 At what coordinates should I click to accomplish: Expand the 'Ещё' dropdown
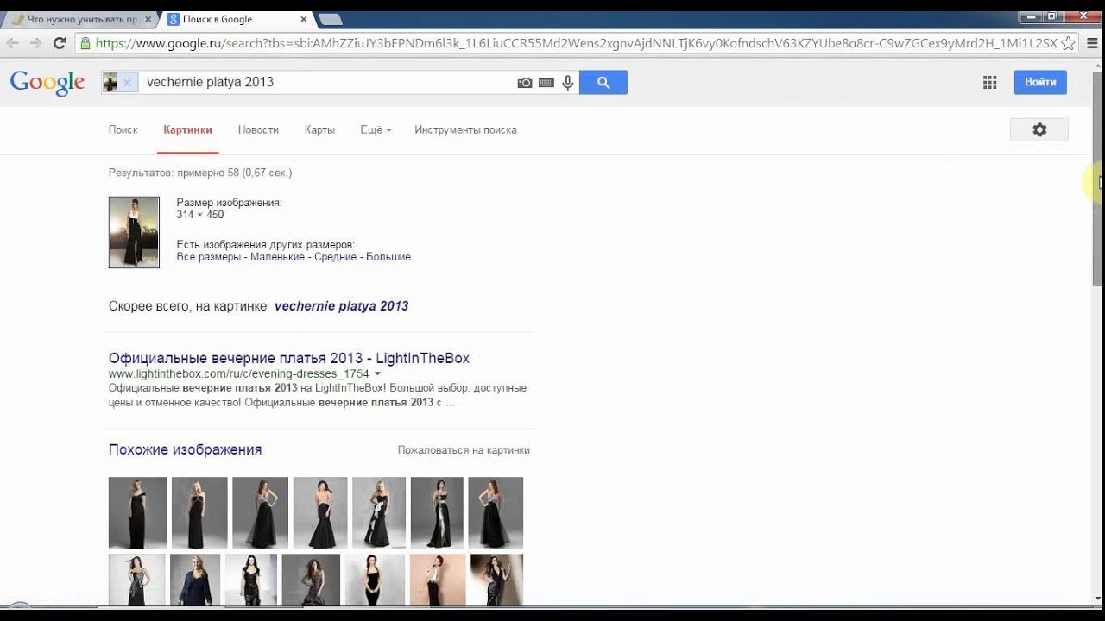[376, 129]
